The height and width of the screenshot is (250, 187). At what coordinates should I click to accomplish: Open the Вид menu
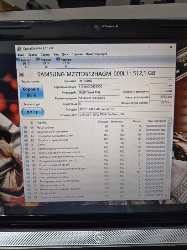pyautogui.click(x=56, y=54)
